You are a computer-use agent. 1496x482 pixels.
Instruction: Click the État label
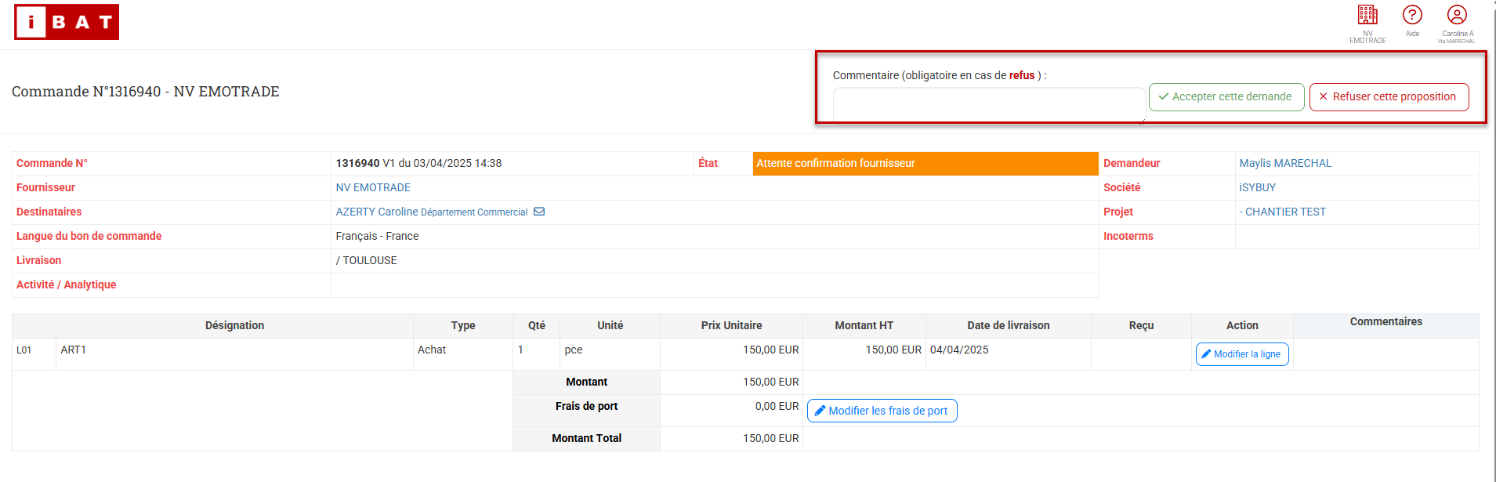coord(708,163)
